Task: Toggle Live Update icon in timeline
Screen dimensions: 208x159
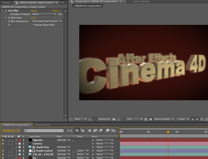Action: click(x=77, y=130)
